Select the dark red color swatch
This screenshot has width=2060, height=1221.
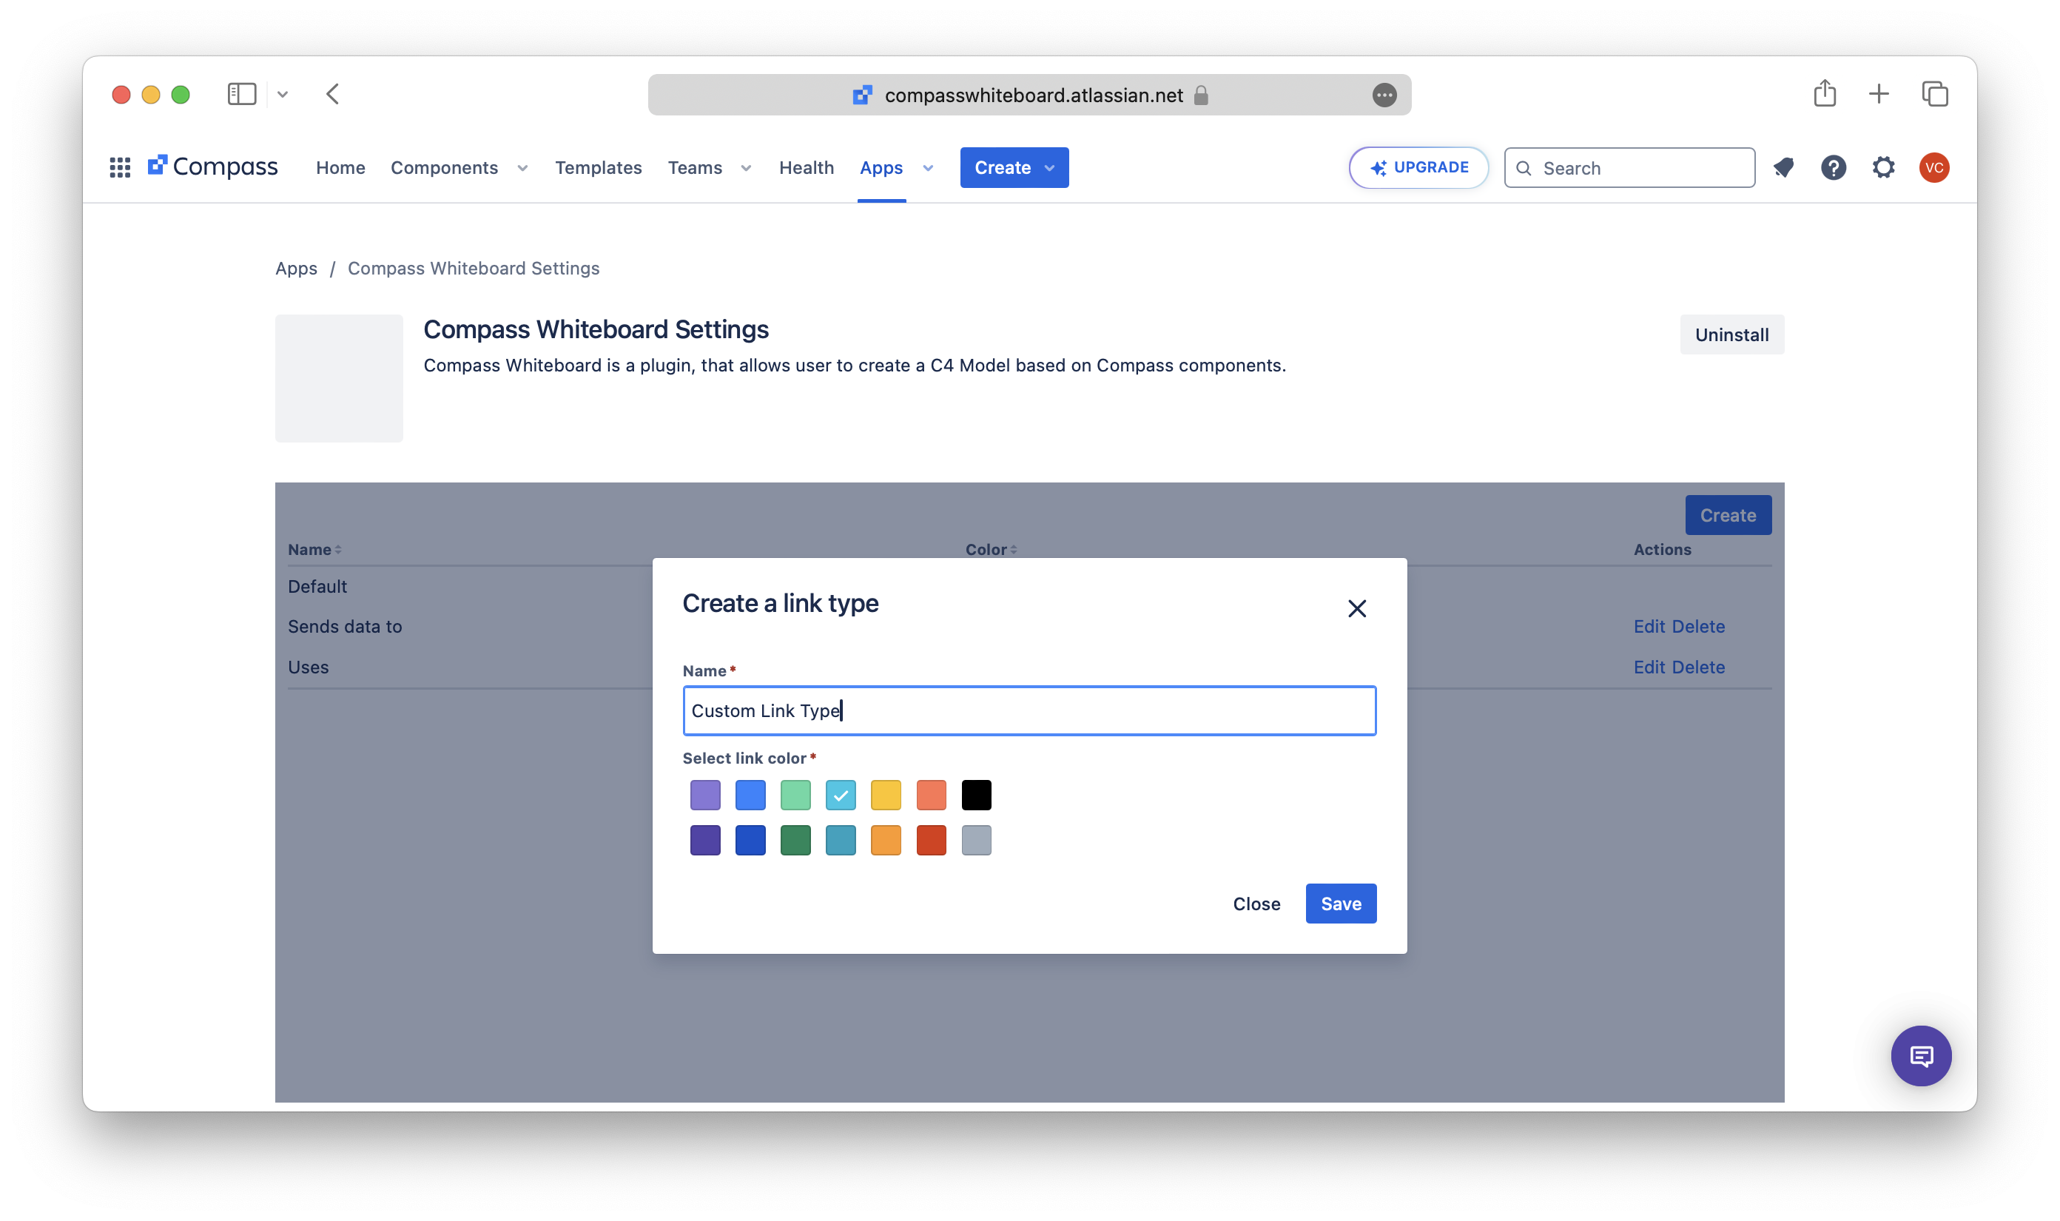point(930,840)
